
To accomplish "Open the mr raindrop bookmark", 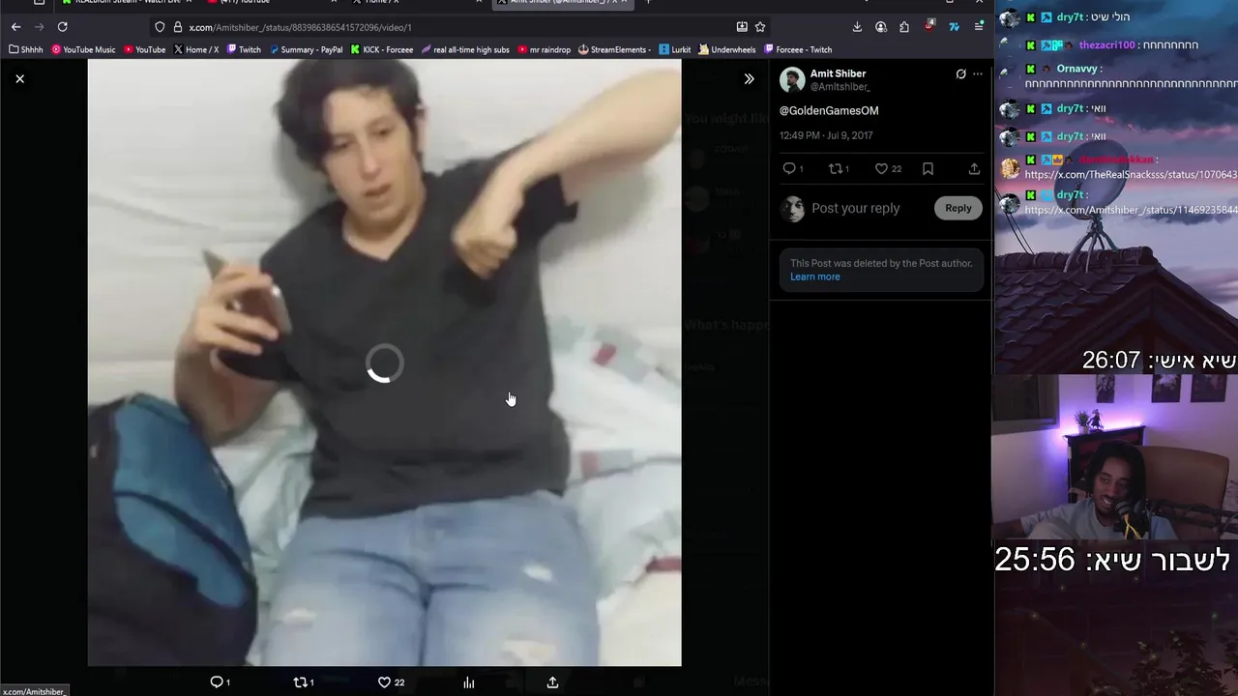I will (x=545, y=49).
